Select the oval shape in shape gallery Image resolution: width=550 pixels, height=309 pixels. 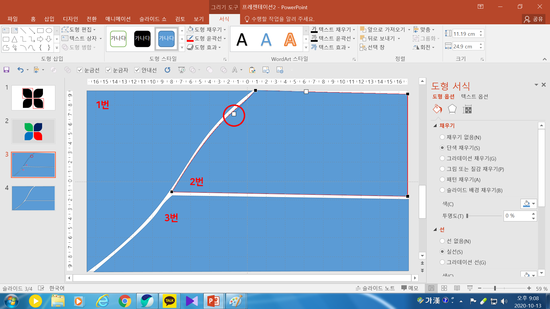tap(49, 31)
